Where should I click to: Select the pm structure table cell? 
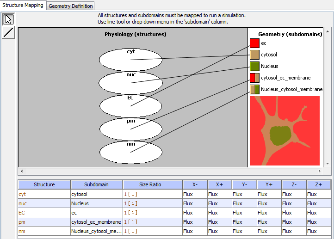[x=44, y=222]
